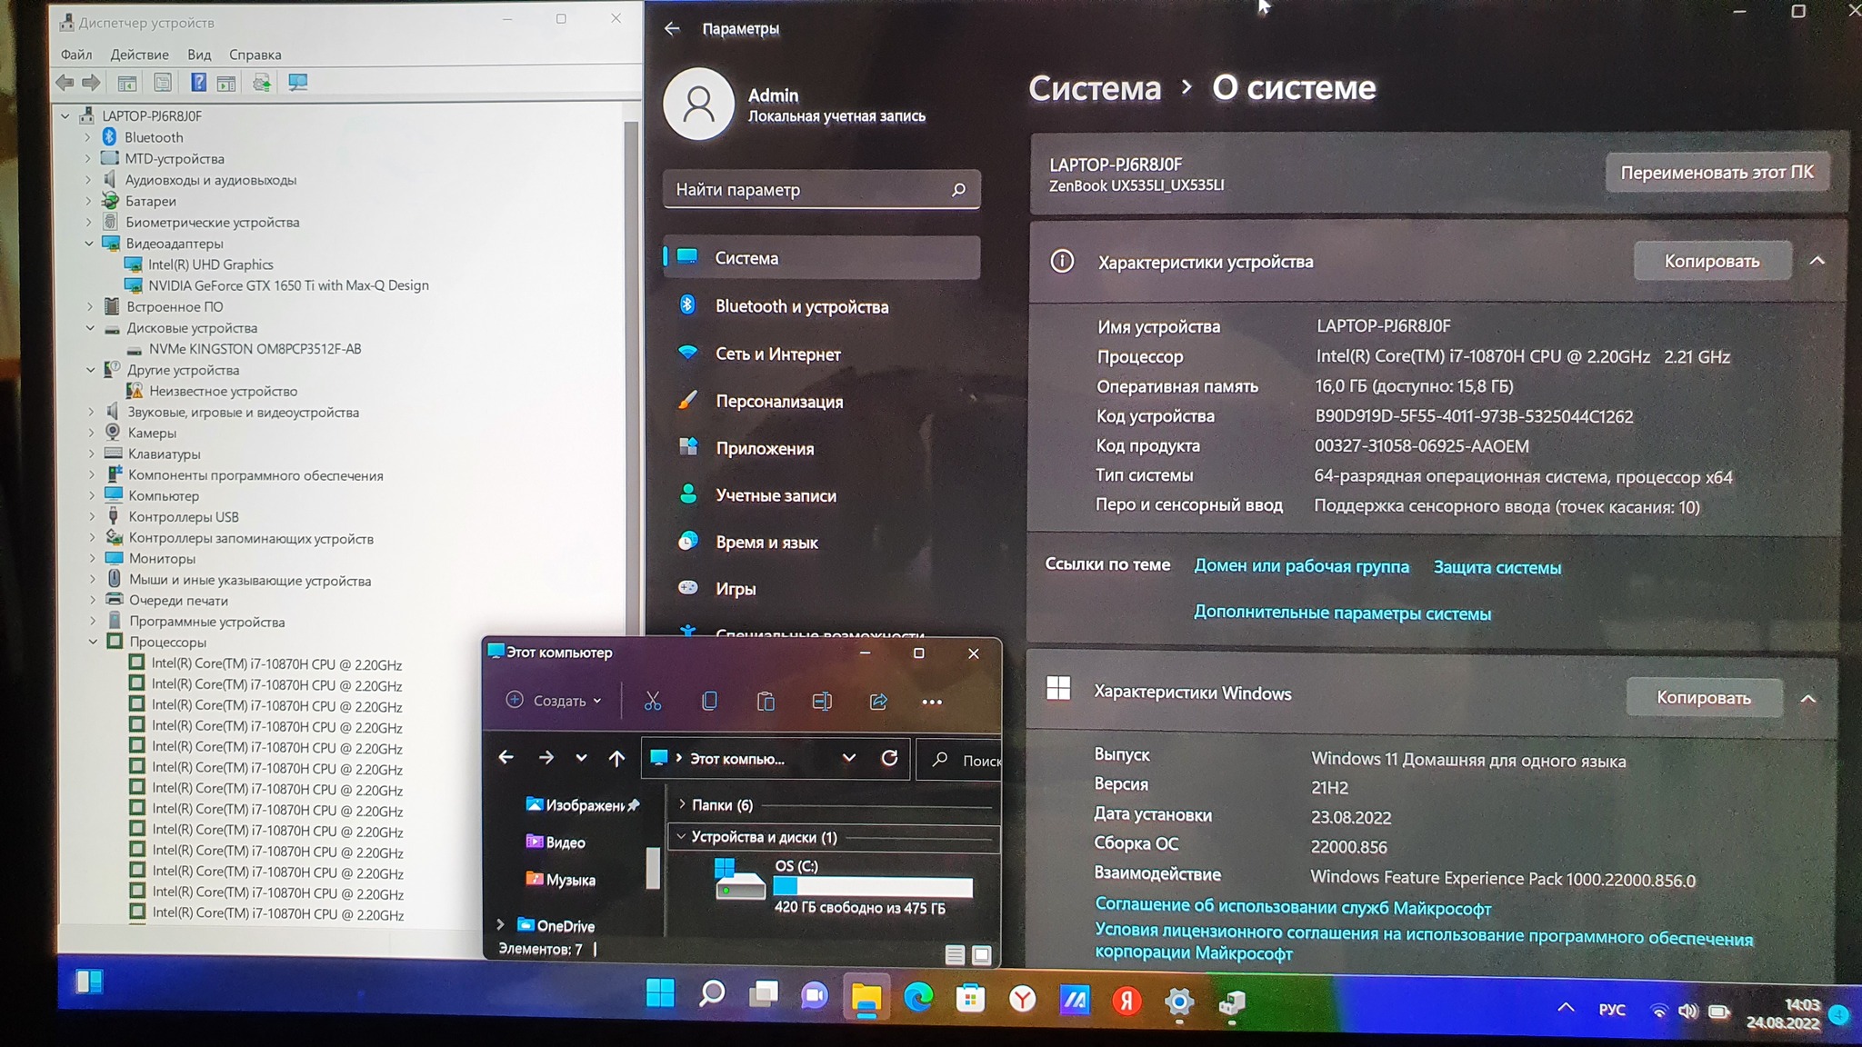Click Копировать for Windows characteristics
The width and height of the screenshot is (1862, 1047).
coord(1703,697)
